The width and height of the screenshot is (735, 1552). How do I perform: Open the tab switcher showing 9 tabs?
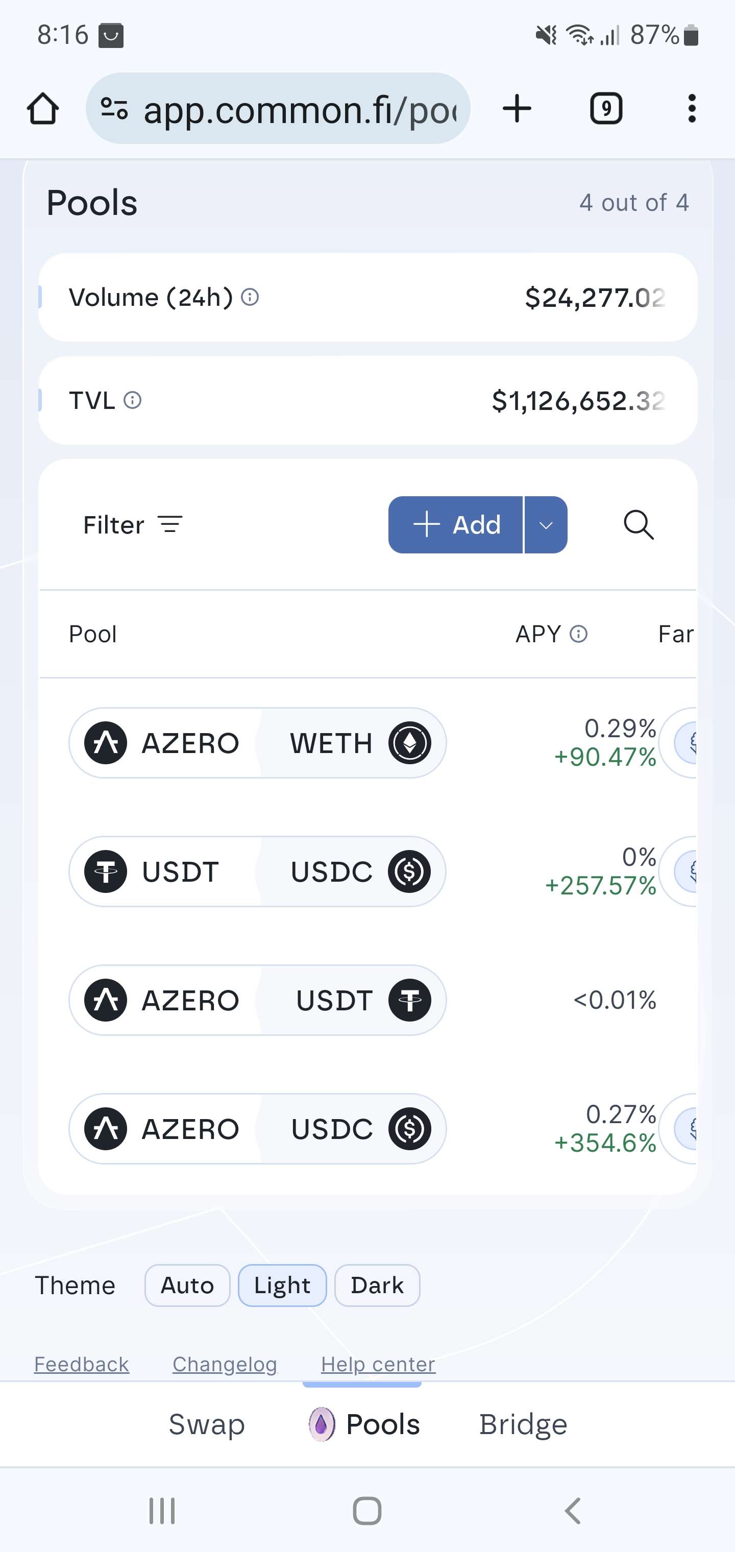tap(605, 109)
